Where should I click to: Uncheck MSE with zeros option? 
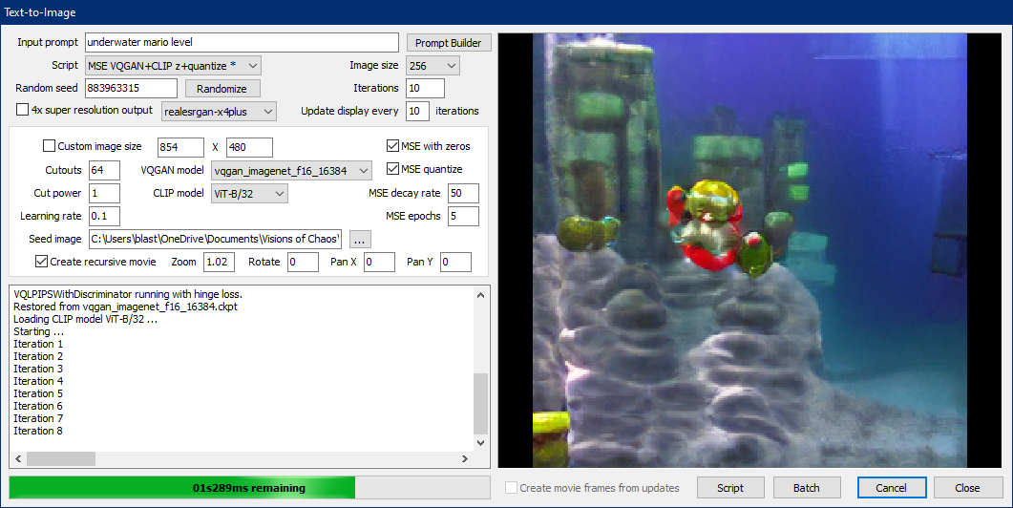point(392,147)
